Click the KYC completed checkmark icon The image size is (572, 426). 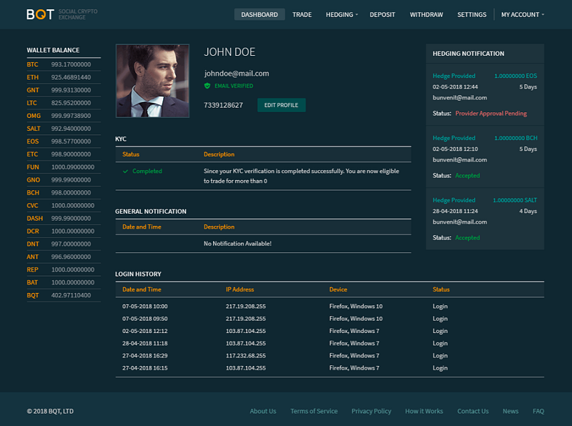[126, 171]
